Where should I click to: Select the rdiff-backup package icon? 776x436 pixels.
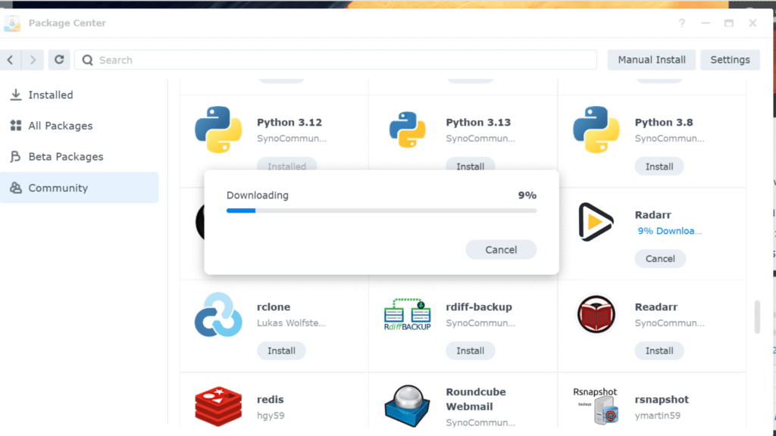point(407,315)
